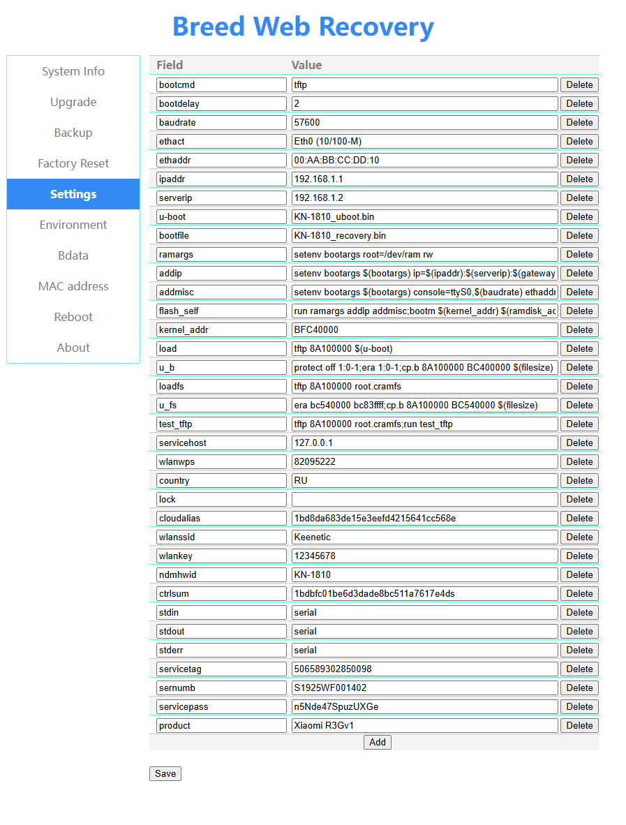
Task: Edit the cloudalias value field
Action: (424, 519)
